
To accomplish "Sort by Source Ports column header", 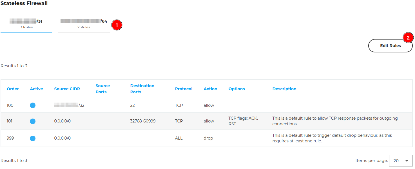I will (102, 89).
